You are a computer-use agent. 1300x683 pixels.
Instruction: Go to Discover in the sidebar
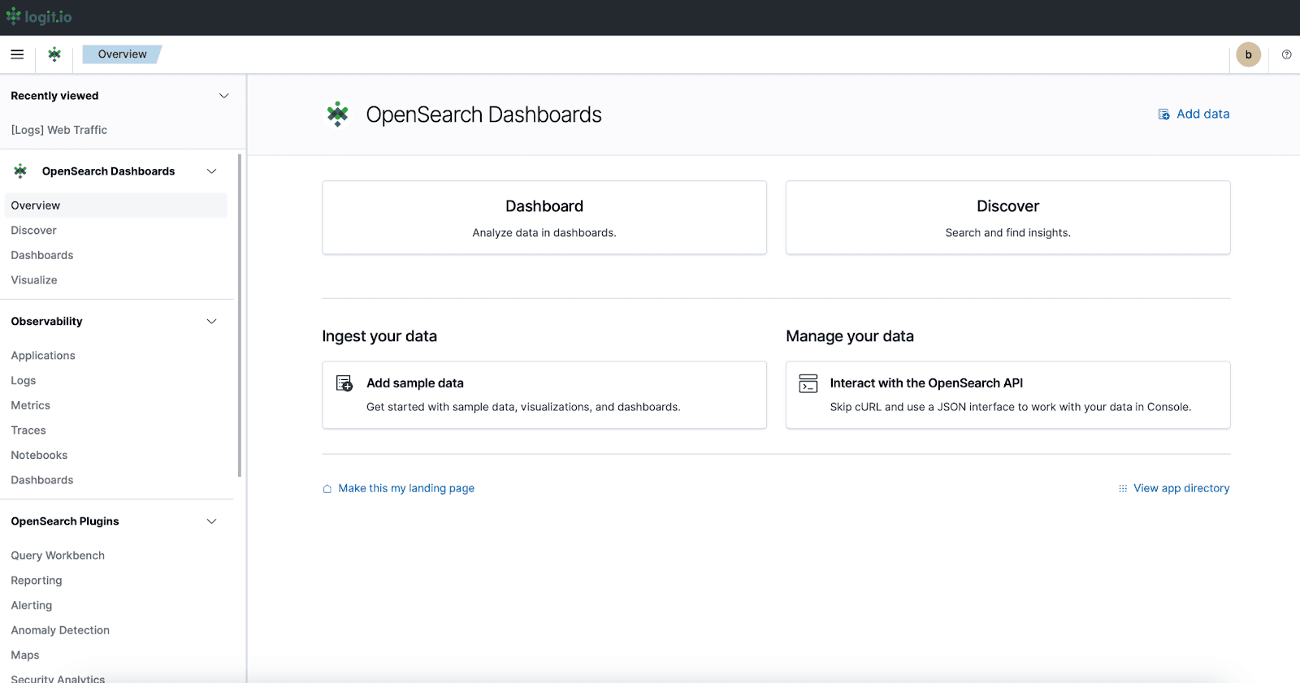[x=33, y=231]
